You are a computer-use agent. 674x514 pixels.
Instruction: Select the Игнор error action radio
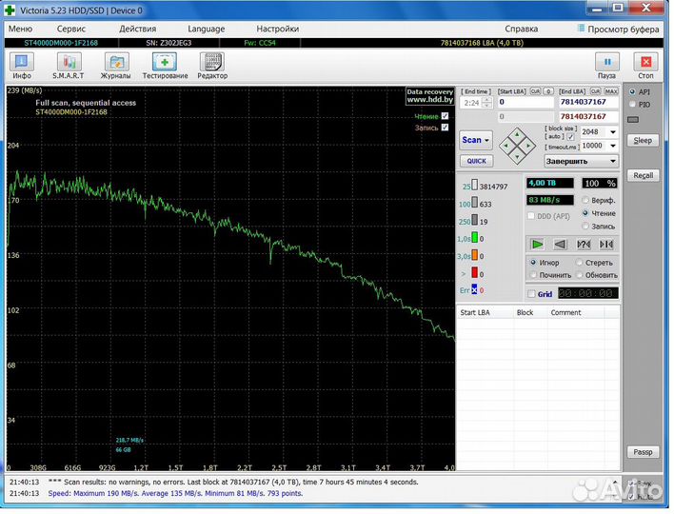tap(533, 262)
